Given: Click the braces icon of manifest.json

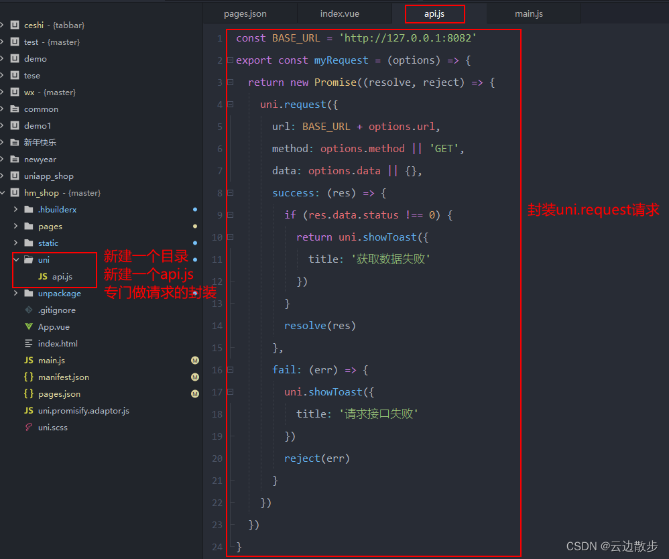Looking at the screenshot, I should pyautogui.click(x=29, y=377).
